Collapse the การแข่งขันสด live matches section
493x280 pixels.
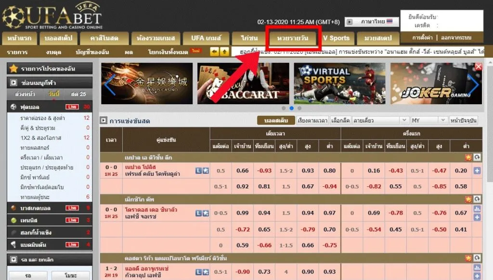104,121
